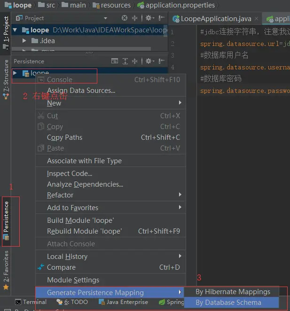Click the Cut scissors icon in context menu

click(41, 116)
